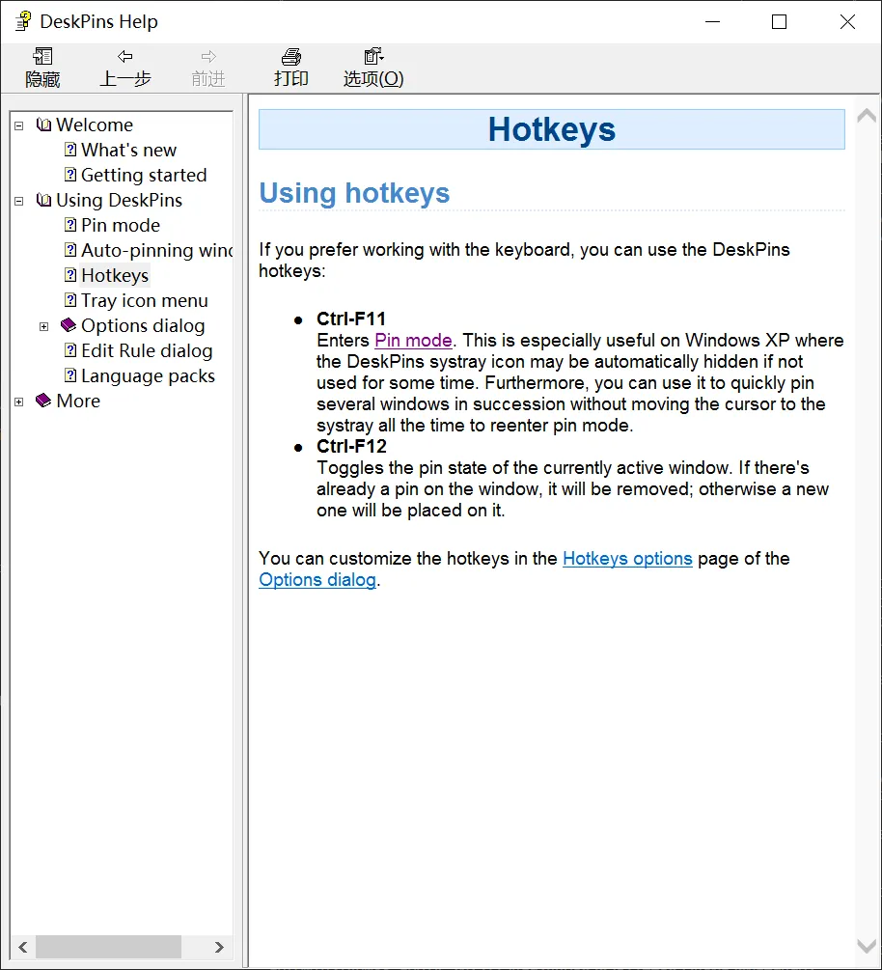This screenshot has width=882, height=970.
Task: Maximize the DeskPins Help window
Action: (x=780, y=21)
